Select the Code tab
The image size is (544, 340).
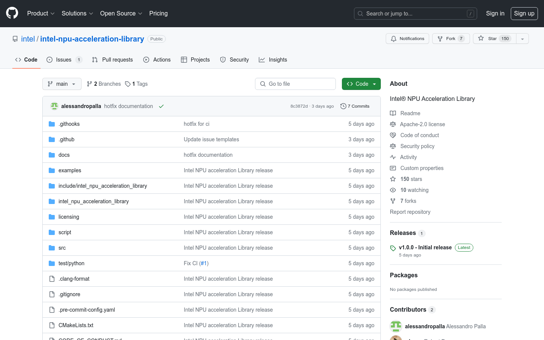pos(26,60)
